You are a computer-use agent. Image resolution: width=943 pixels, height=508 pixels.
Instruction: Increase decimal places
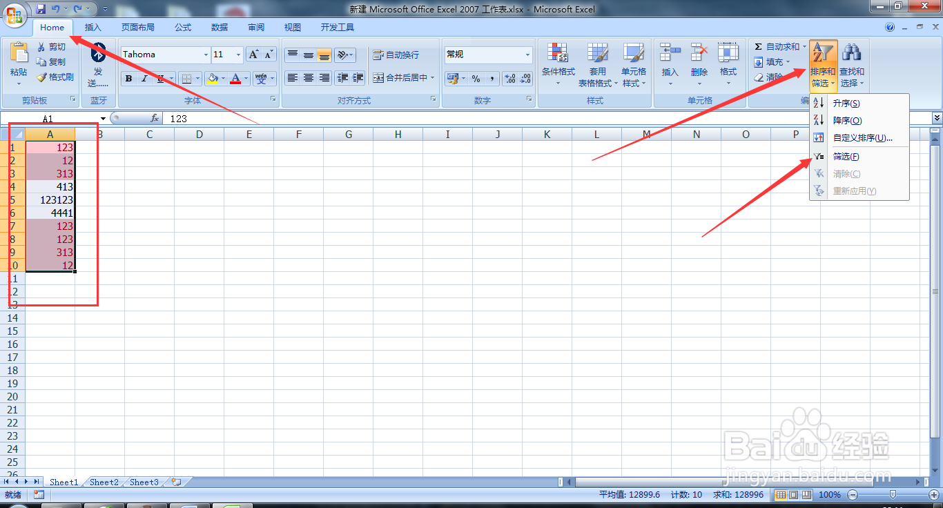click(x=510, y=79)
